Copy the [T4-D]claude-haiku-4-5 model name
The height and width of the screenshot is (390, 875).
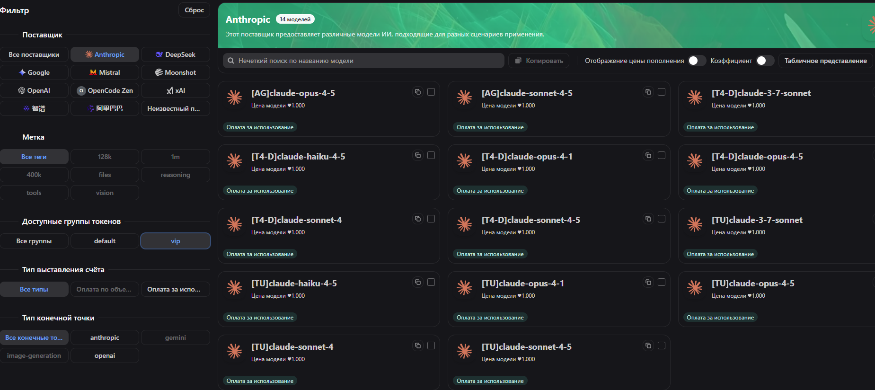418,155
